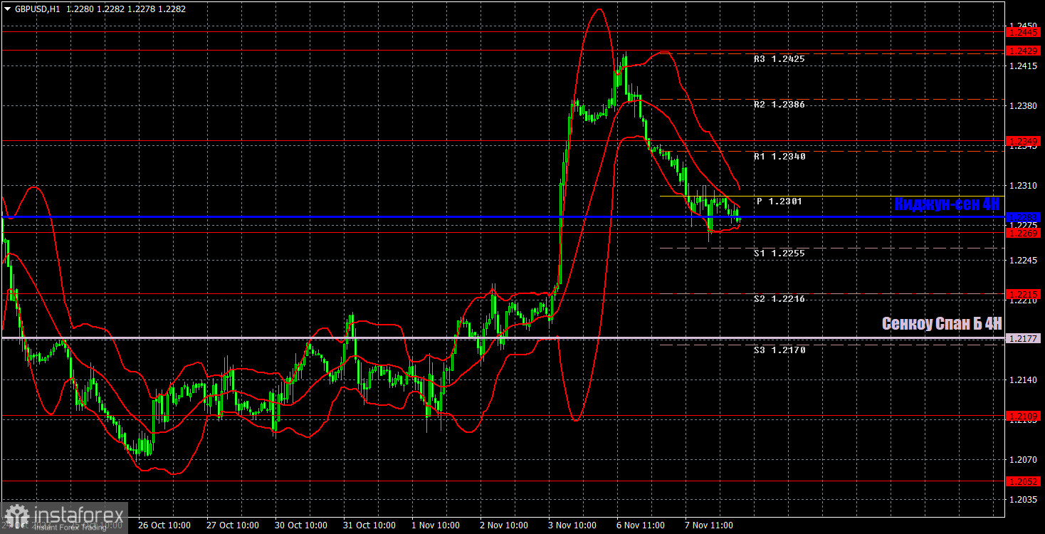Click the S3 1.2170 pivot label
This screenshot has width=1045, height=534.
[779, 350]
